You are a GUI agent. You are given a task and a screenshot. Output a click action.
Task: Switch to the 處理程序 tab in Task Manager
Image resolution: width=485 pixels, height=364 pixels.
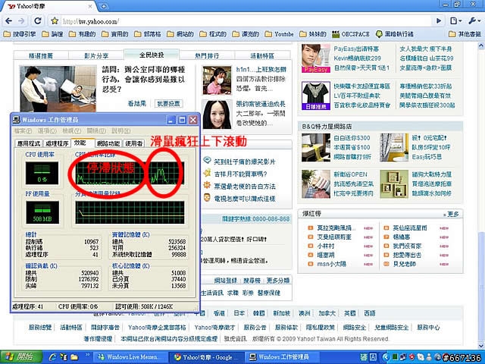coord(57,143)
